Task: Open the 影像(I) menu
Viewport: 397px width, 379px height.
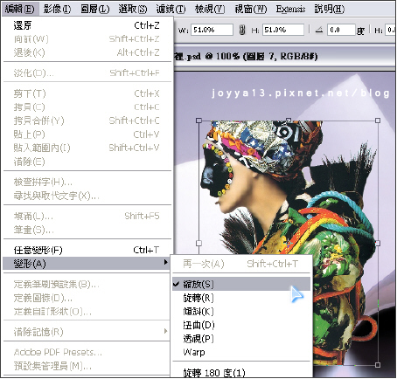Action: coord(57,9)
